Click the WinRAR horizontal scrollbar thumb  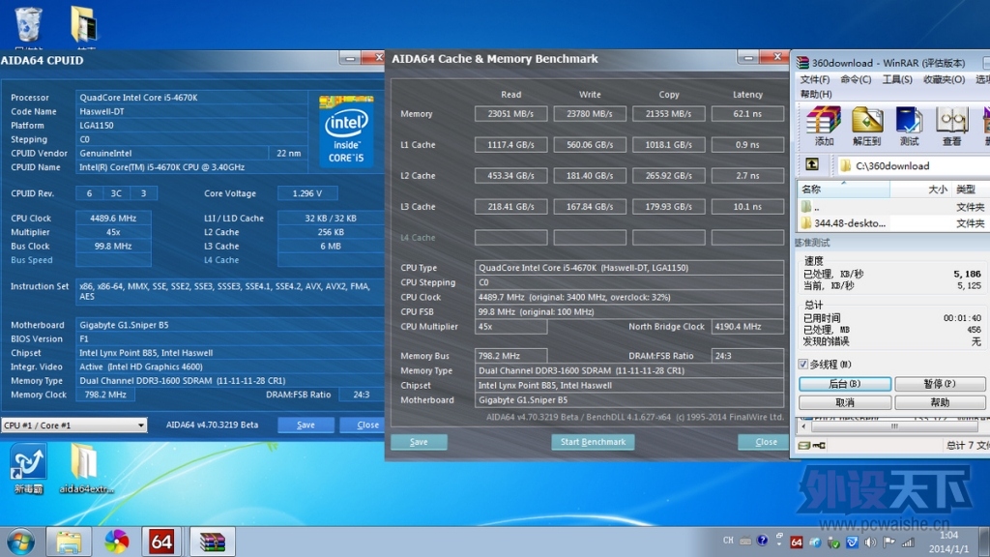point(894,426)
